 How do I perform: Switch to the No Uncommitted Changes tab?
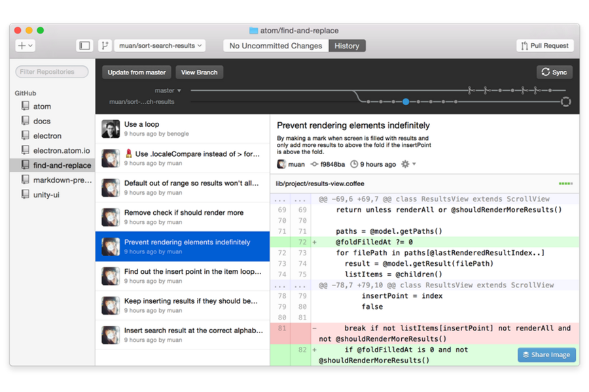click(x=276, y=46)
